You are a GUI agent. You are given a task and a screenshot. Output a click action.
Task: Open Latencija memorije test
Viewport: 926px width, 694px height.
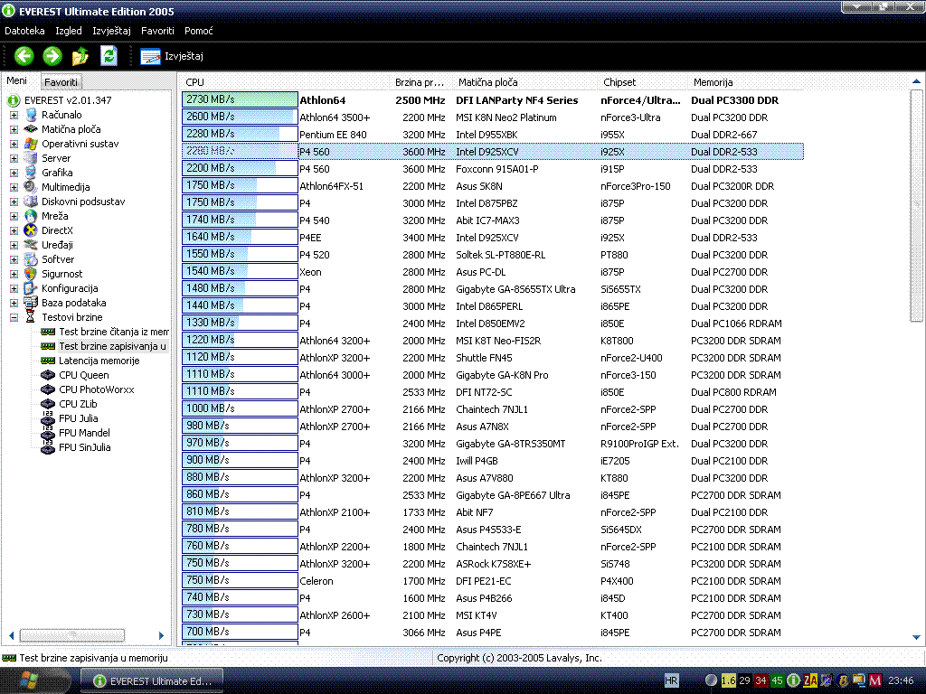tap(99, 361)
